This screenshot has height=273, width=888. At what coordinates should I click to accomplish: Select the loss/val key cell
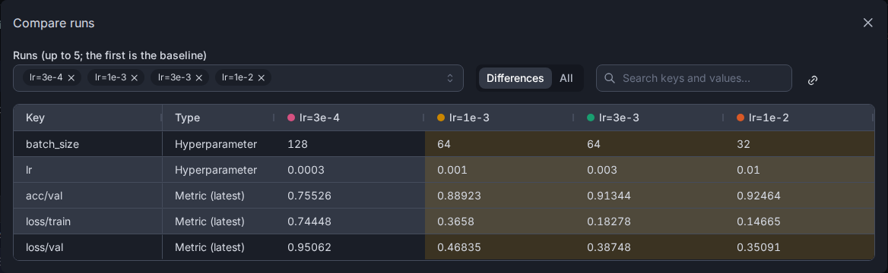[87, 247]
